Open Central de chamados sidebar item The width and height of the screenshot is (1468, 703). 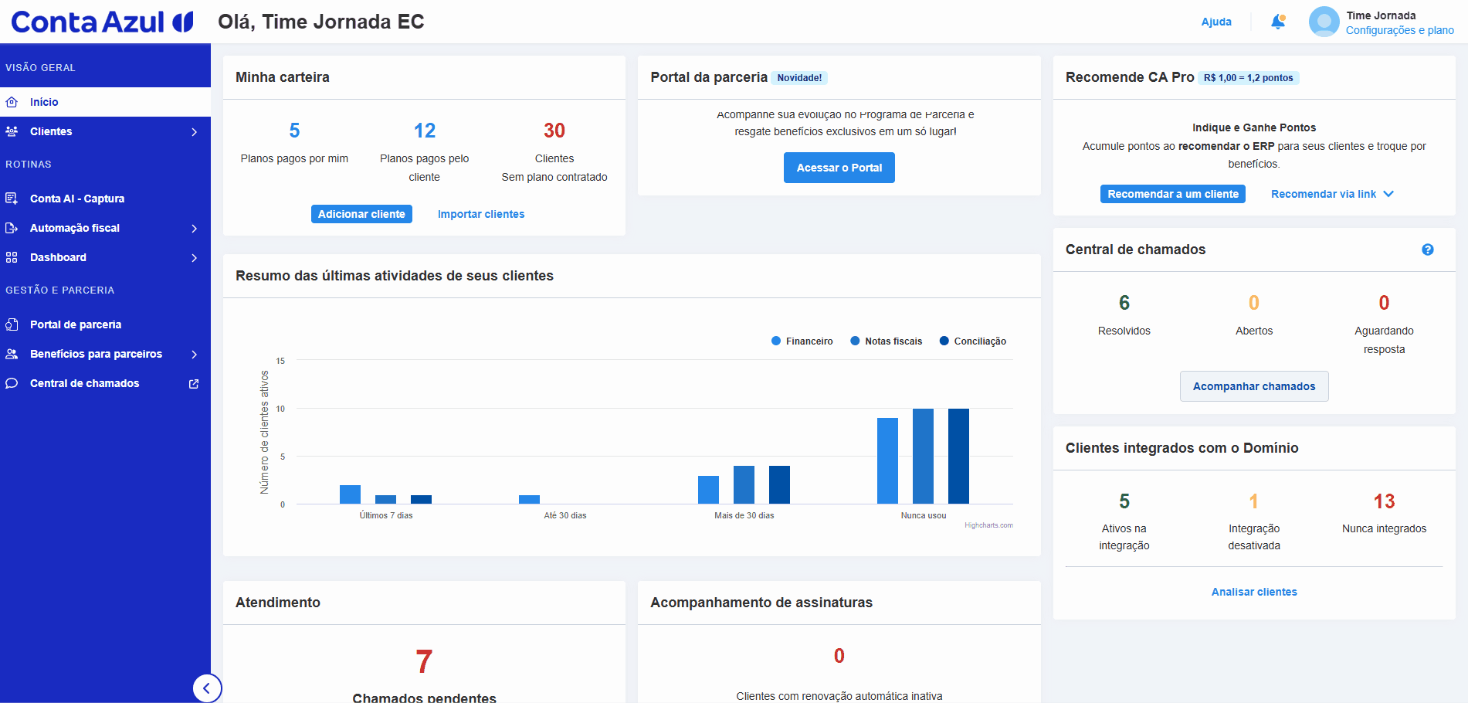pyautogui.click(x=105, y=383)
